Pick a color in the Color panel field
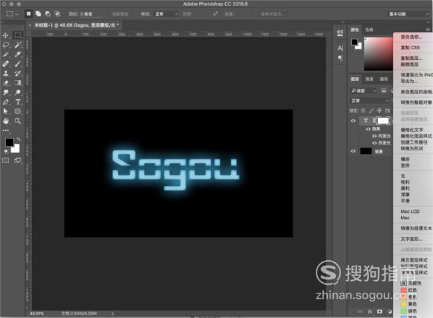Image resolution: width=433 pixels, height=318 pixels. (378, 54)
